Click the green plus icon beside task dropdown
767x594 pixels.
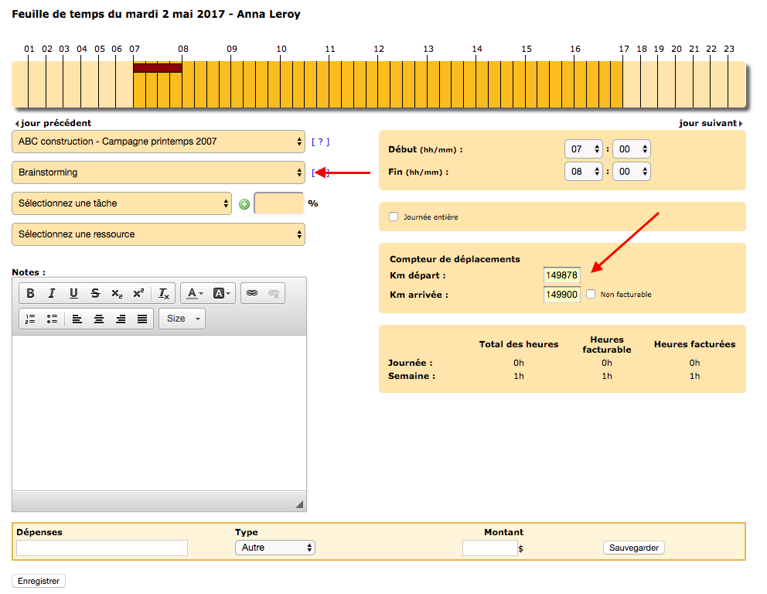click(x=244, y=204)
